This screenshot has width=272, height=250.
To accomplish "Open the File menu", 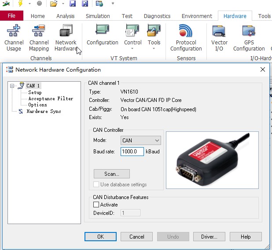I will tap(11, 15).
